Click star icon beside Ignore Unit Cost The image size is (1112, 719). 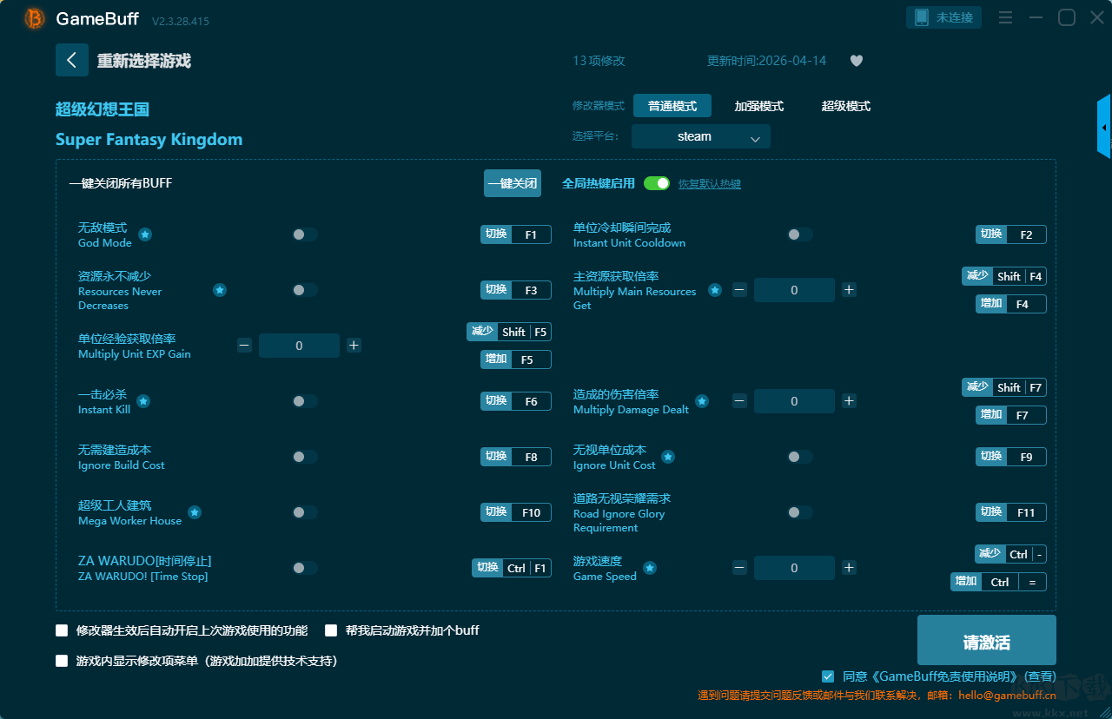668,457
